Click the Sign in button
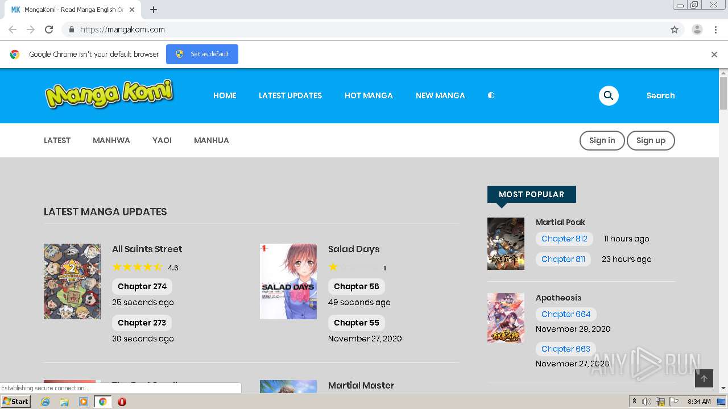The image size is (728, 409). click(602, 140)
